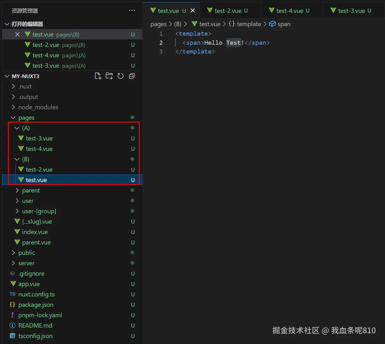This screenshot has height=344, width=385.
Task: Click the template breadcrumb label
Action: pos(249,24)
